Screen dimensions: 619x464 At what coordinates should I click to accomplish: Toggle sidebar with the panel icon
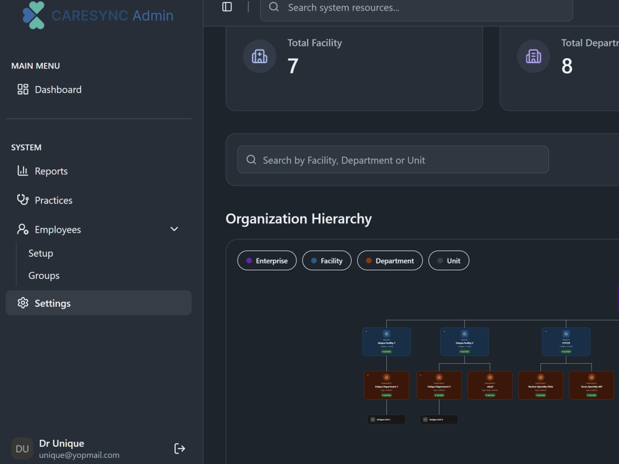(227, 7)
